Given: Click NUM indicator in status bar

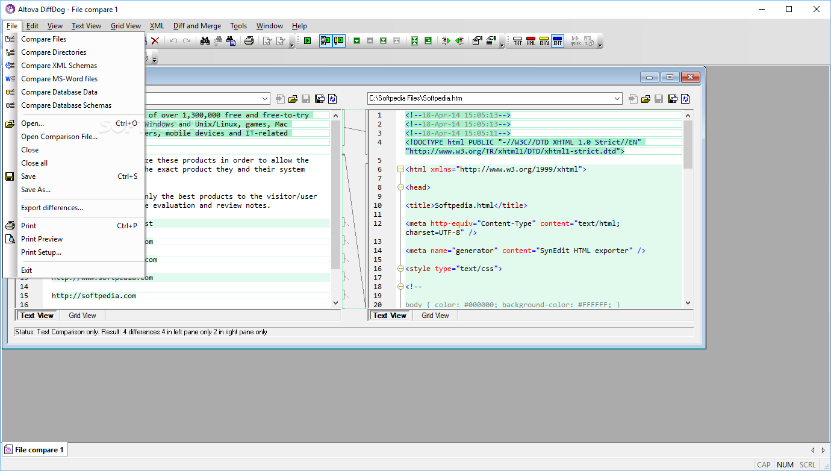Looking at the screenshot, I should click(785, 464).
